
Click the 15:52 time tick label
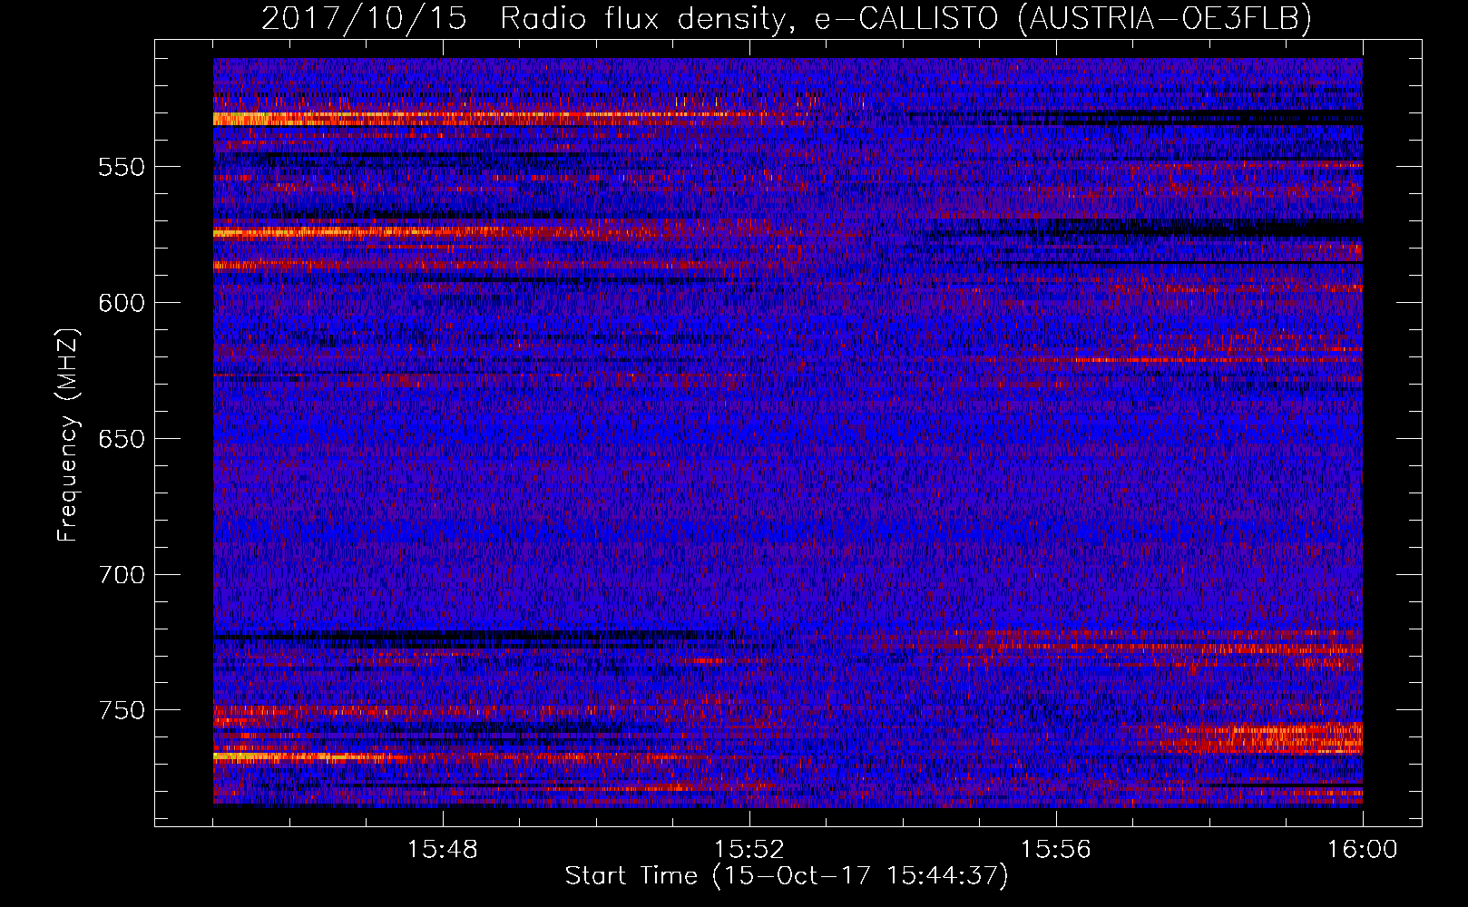tap(749, 850)
